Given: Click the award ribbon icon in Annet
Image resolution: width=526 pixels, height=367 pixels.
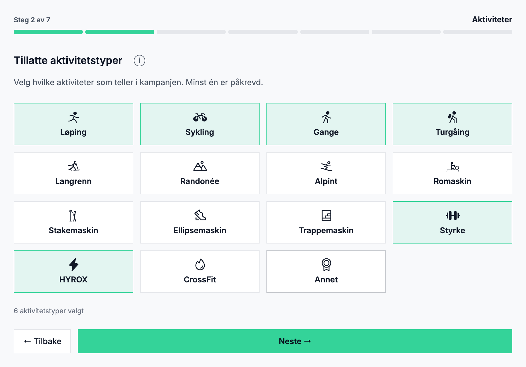Looking at the screenshot, I should click(326, 265).
